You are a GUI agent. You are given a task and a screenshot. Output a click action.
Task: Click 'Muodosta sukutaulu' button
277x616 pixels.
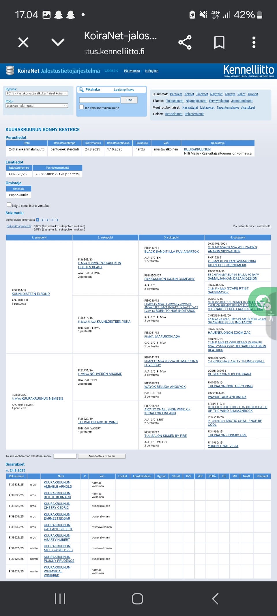[x=102, y=456]
